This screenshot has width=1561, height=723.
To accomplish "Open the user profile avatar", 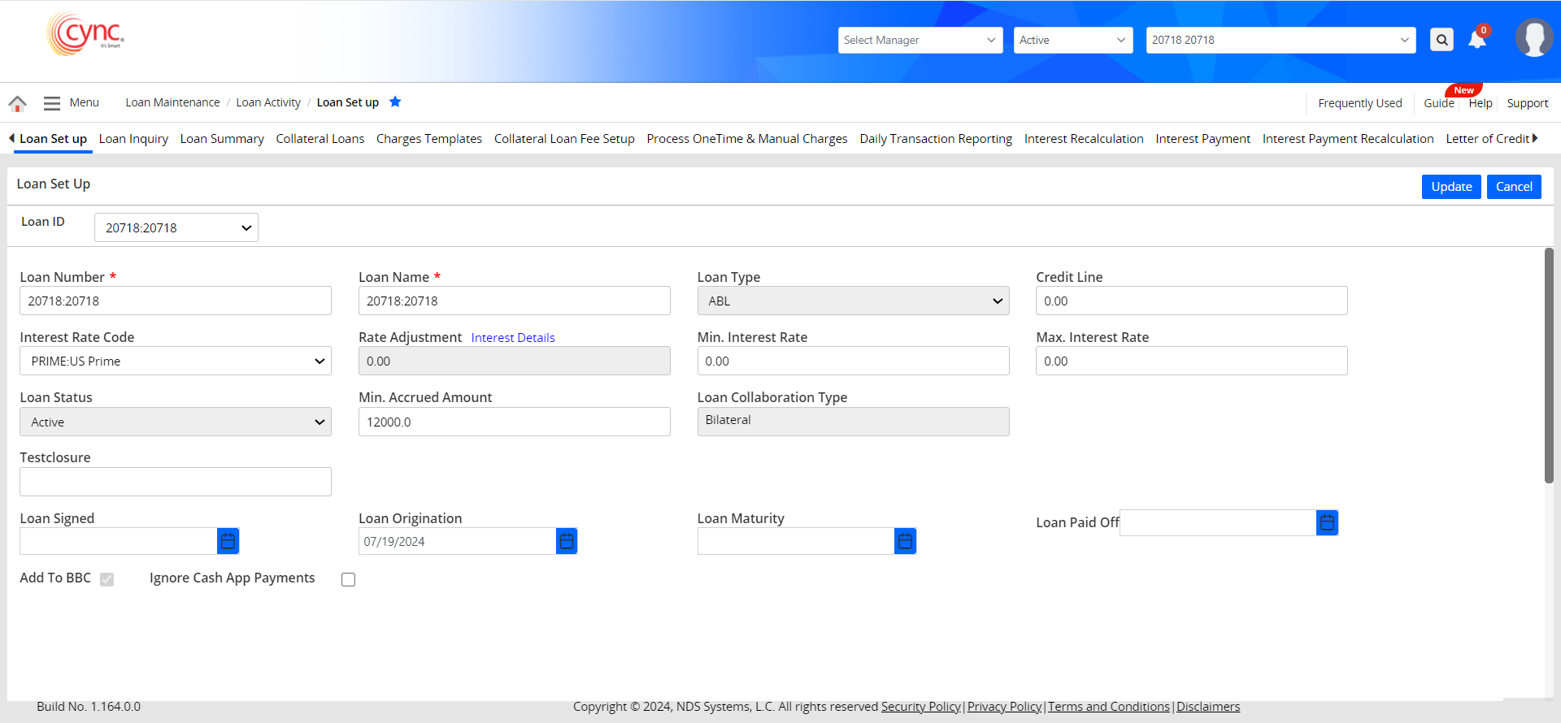I will tap(1533, 38).
